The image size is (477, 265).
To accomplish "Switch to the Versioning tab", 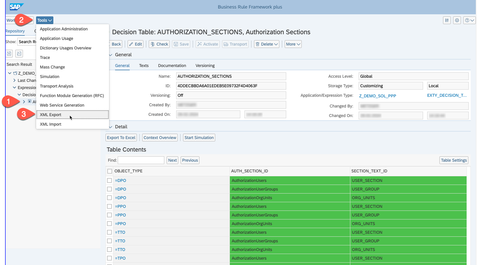I will (205, 66).
